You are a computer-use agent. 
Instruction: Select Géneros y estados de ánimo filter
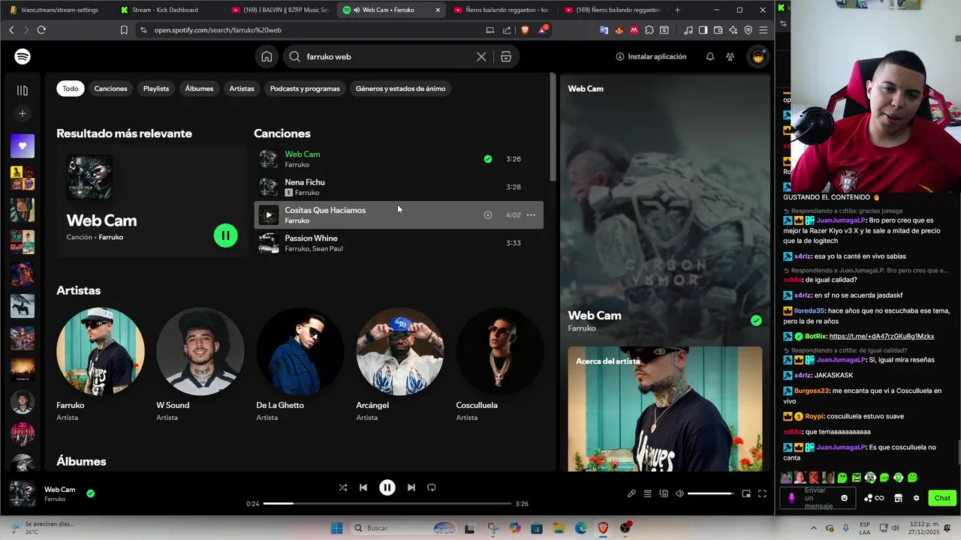(x=401, y=88)
